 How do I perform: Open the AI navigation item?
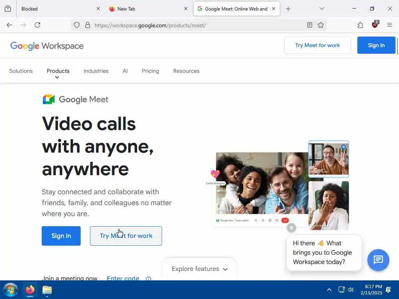point(125,71)
